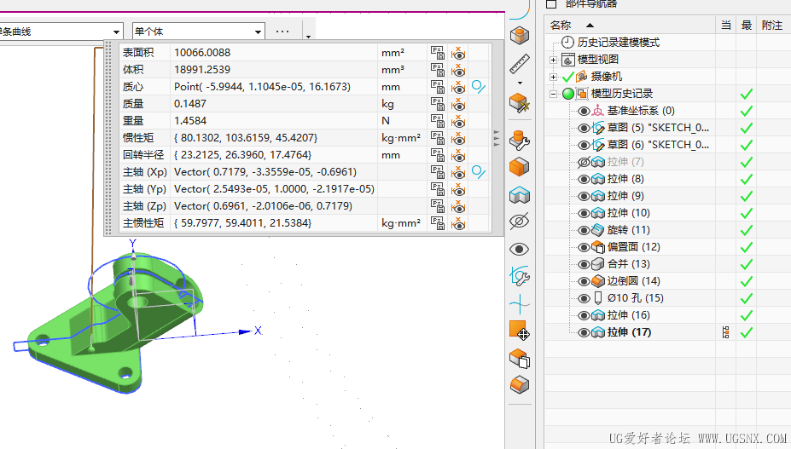Select the Ø10 孔 (15) feature
The width and height of the screenshot is (791, 449).
click(635, 298)
